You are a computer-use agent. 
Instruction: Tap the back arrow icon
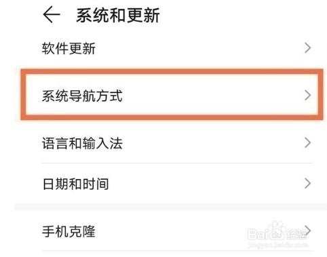pos(52,15)
